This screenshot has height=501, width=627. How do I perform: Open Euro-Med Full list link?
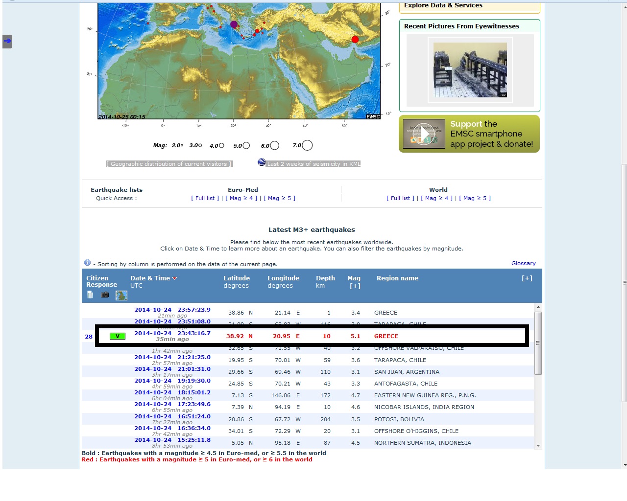[205, 198]
